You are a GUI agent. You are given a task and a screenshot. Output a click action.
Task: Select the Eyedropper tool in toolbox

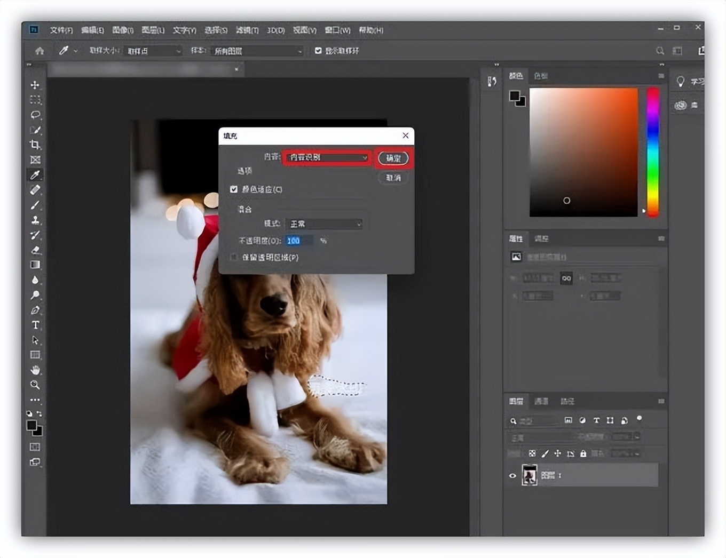(x=35, y=175)
